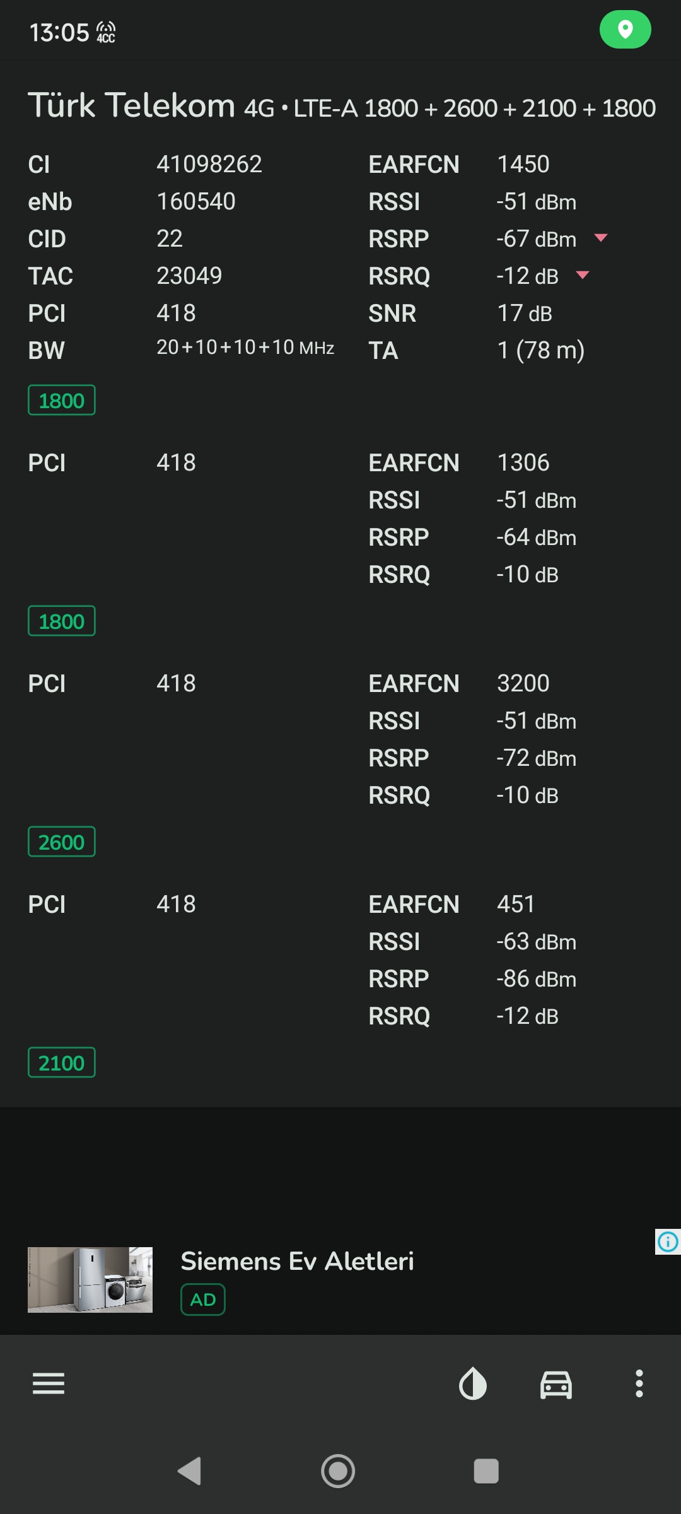Screen dimensions: 681x1514
Task: Open recent apps with square button
Action: point(486,1471)
